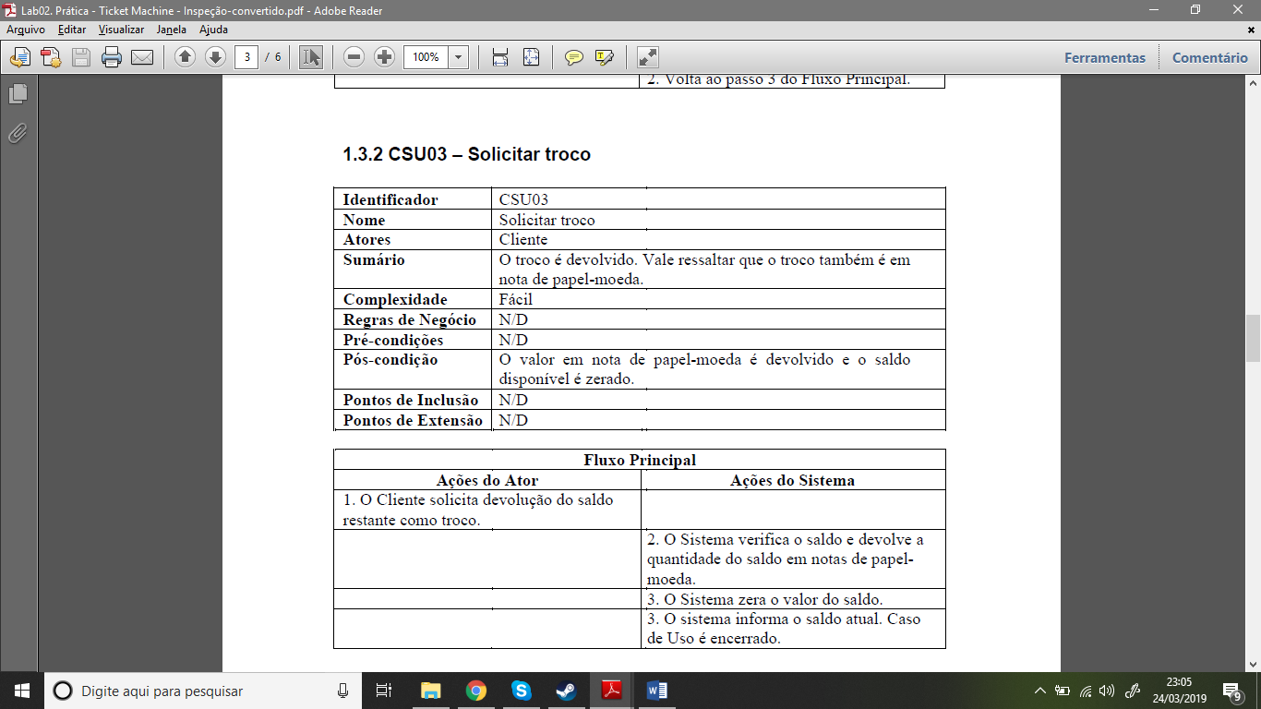1261x709 pixels.
Task: Open the Ferramentas panel
Action: click(x=1105, y=57)
